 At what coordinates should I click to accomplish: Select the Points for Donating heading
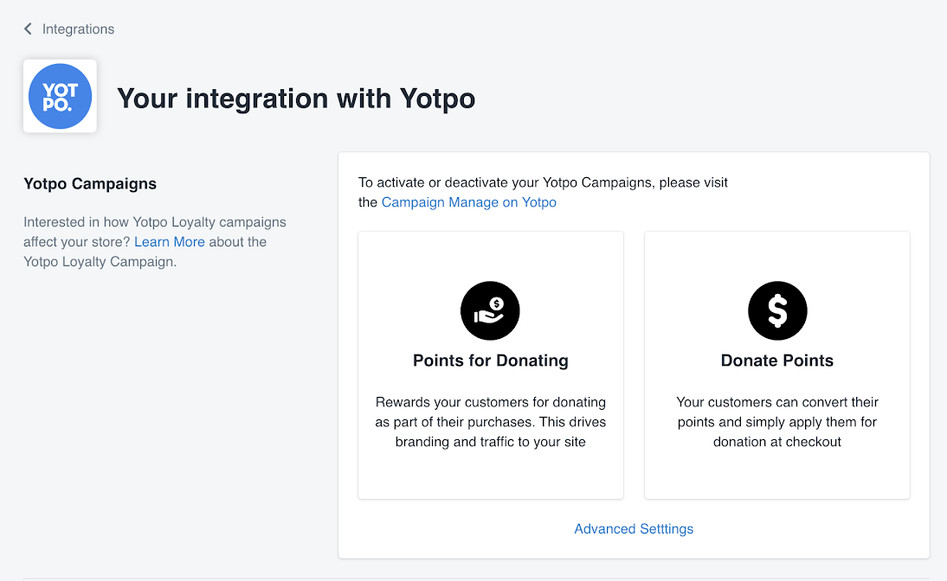click(491, 361)
